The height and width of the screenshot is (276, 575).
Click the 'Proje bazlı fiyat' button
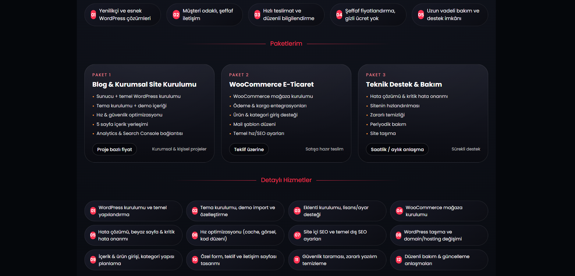pyautogui.click(x=115, y=149)
